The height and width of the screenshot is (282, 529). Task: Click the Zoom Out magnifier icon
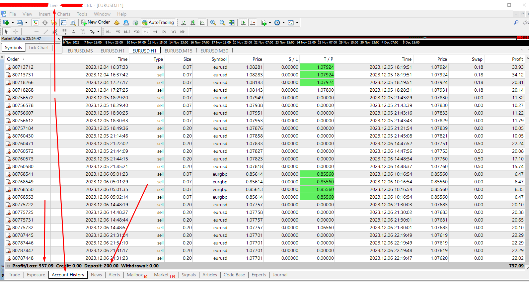(x=222, y=23)
